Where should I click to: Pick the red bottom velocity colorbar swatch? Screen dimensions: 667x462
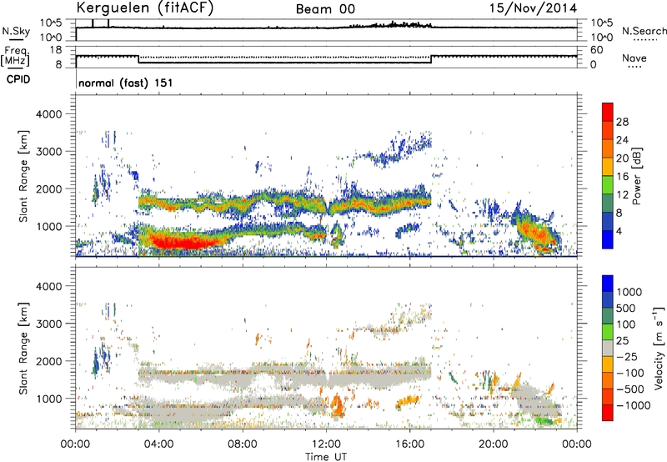click(608, 413)
